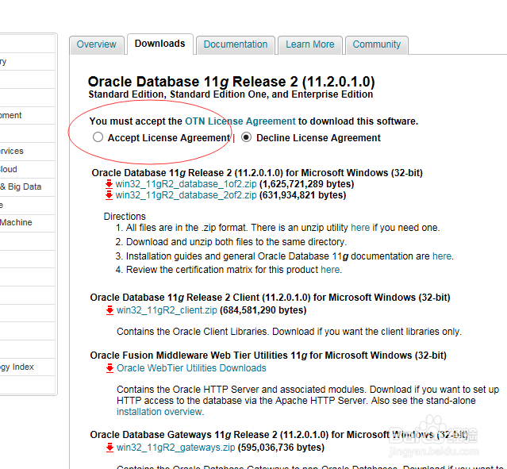The height and width of the screenshot is (469, 507).
Task: Click 'Machine' sidebar menu item
Action: pyautogui.click(x=16, y=222)
